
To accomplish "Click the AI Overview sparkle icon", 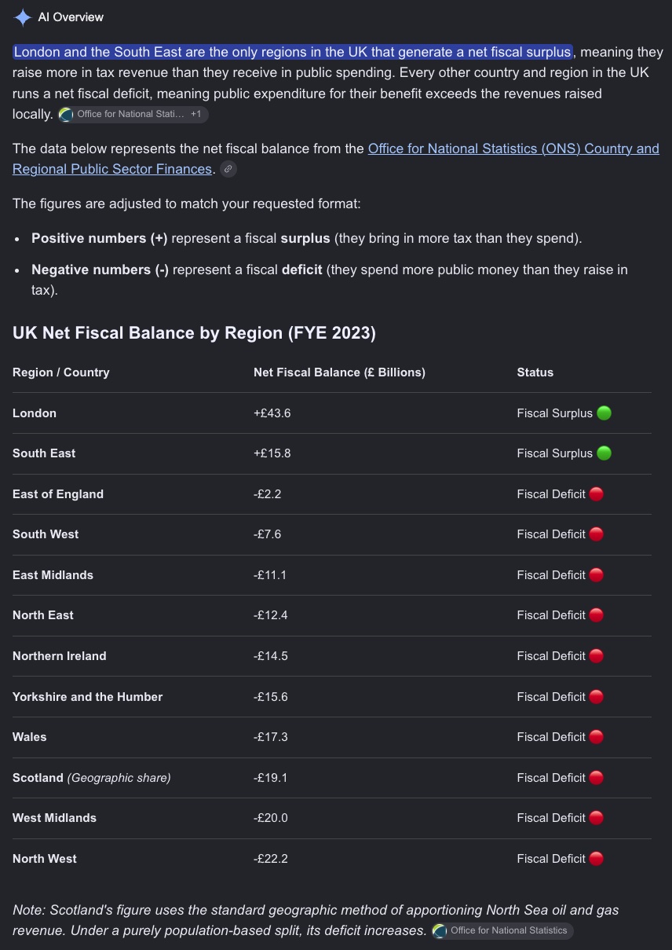I will coord(23,17).
